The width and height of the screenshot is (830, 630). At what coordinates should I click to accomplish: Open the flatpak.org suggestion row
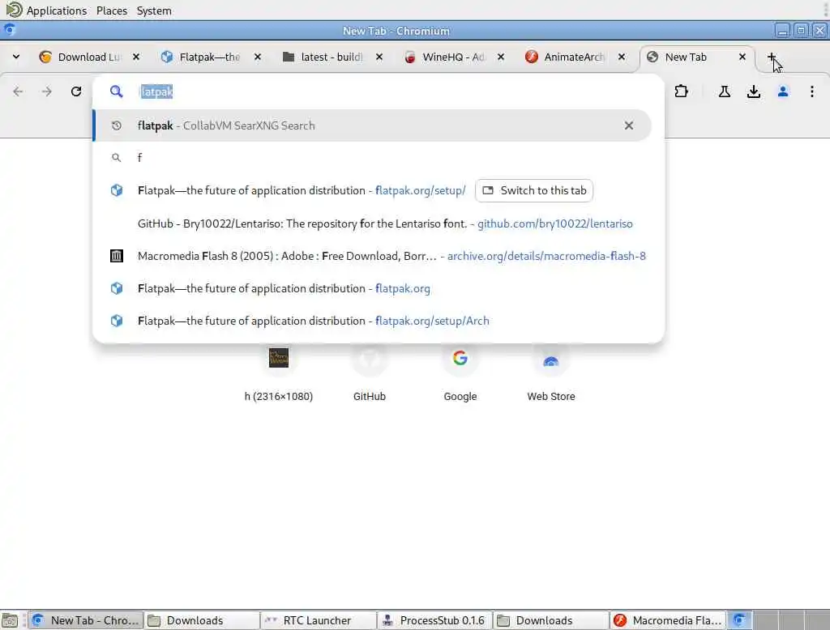click(371, 288)
